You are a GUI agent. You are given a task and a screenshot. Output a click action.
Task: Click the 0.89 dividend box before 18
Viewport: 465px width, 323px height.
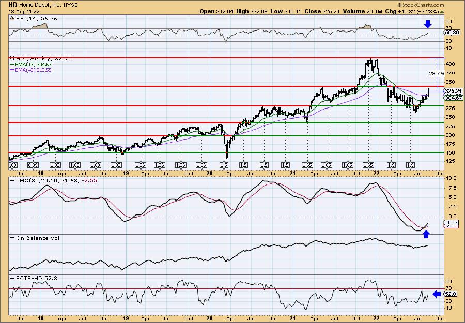[33, 165]
